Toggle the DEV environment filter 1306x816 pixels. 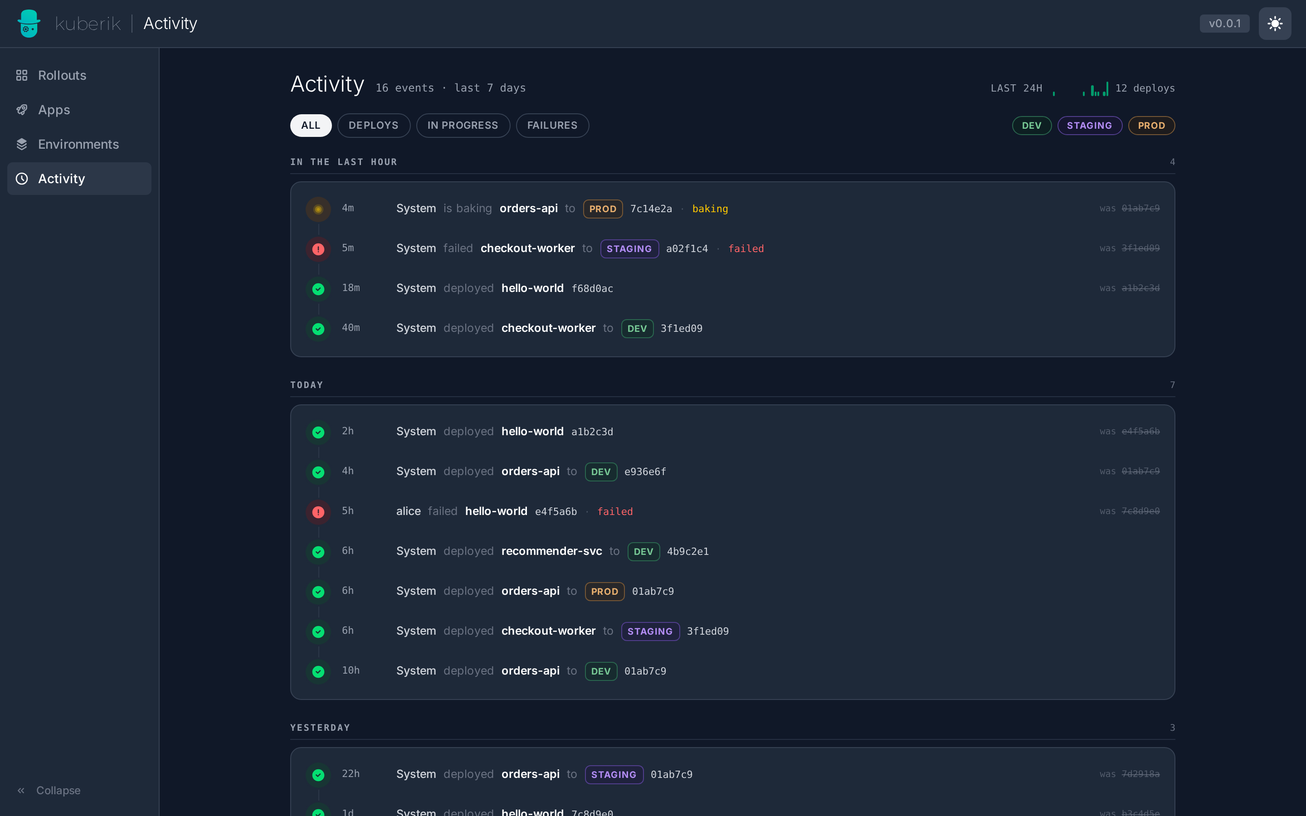(x=1031, y=126)
